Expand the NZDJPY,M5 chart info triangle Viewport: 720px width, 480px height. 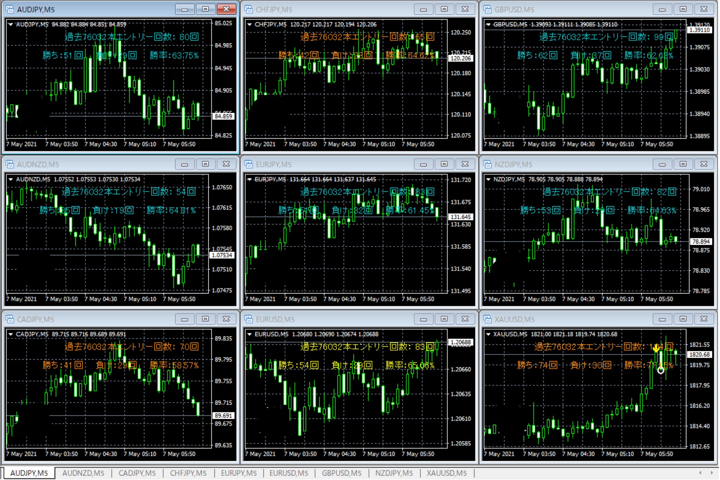(x=488, y=179)
